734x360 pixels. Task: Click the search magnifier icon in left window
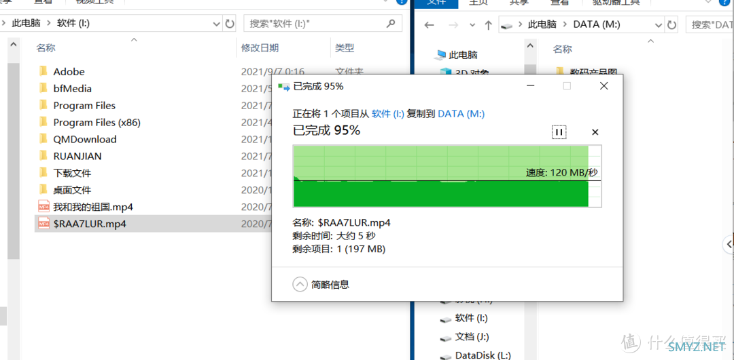click(391, 23)
